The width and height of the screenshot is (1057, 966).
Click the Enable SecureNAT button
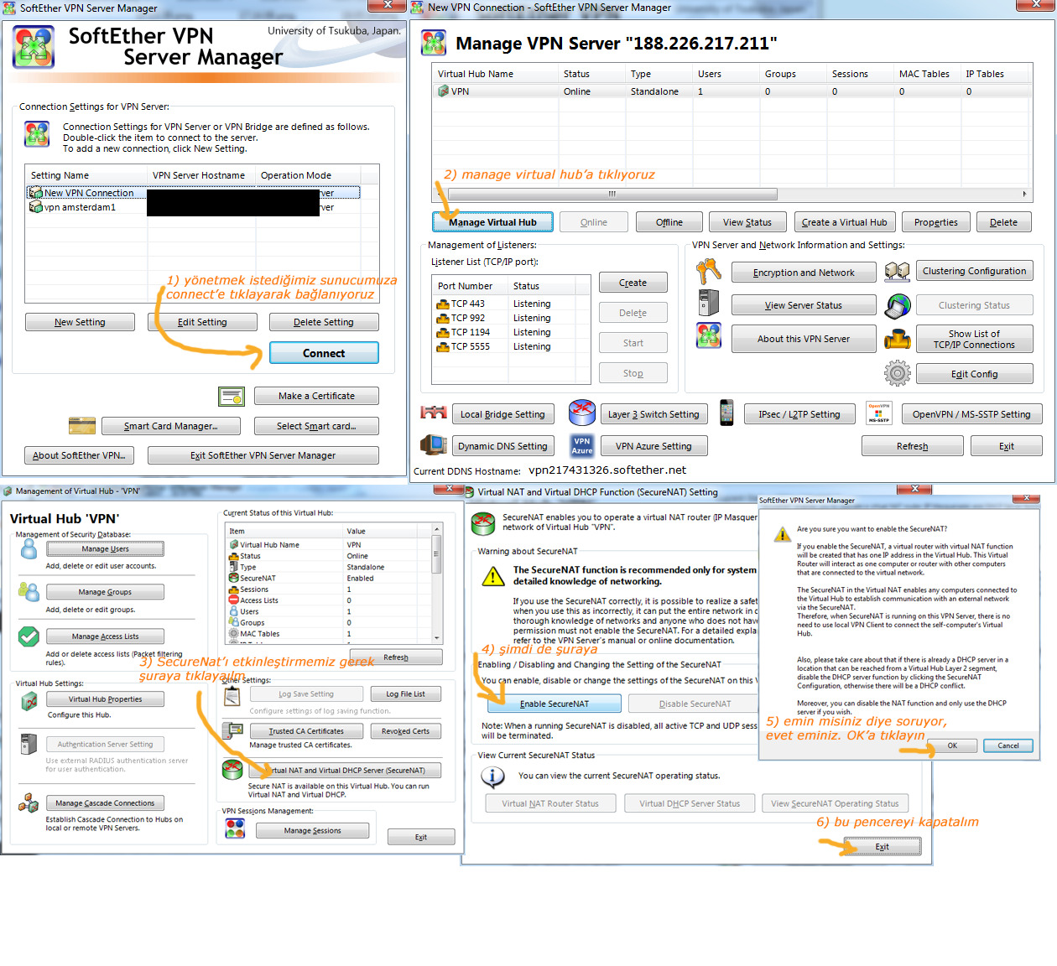(x=555, y=704)
